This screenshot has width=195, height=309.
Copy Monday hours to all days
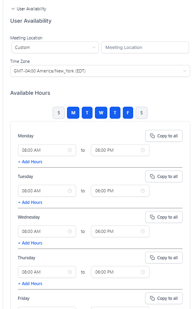[x=164, y=136]
